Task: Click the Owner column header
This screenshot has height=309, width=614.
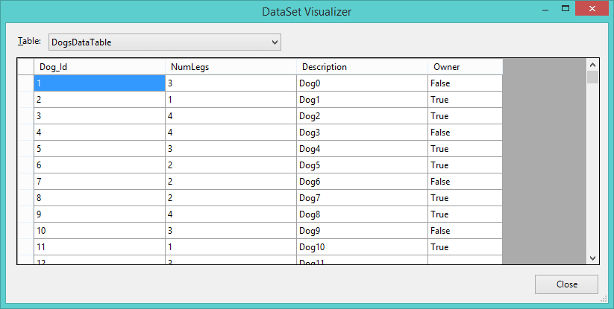Action: point(465,67)
